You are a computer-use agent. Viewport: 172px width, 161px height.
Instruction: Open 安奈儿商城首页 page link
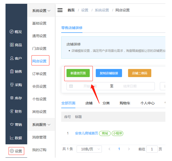click(x=87, y=133)
